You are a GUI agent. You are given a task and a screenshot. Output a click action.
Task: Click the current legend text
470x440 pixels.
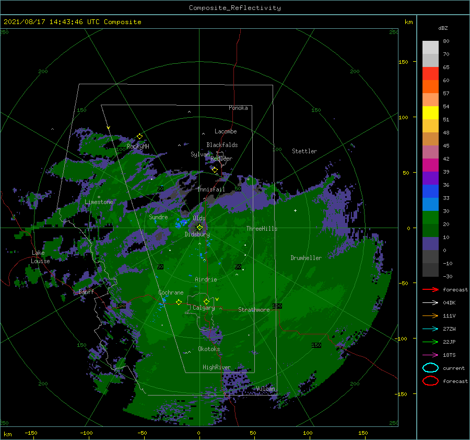pos(454,368)
